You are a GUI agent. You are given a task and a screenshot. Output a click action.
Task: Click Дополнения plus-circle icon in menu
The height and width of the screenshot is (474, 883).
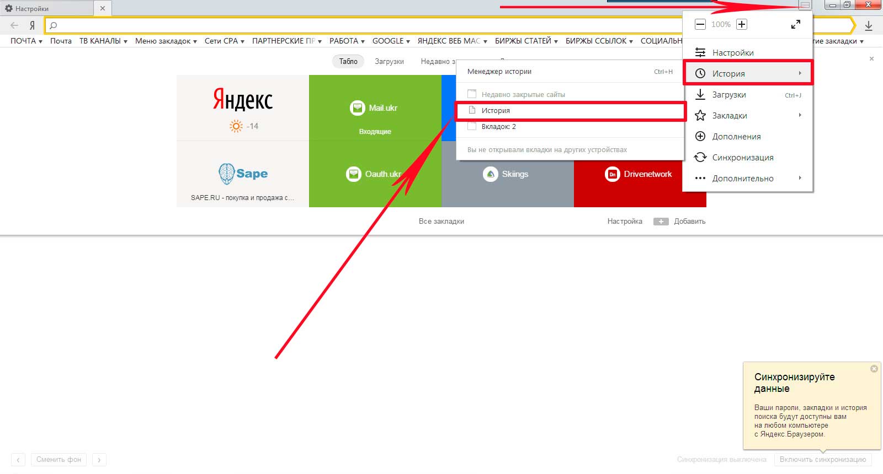(x=700, y=136)
